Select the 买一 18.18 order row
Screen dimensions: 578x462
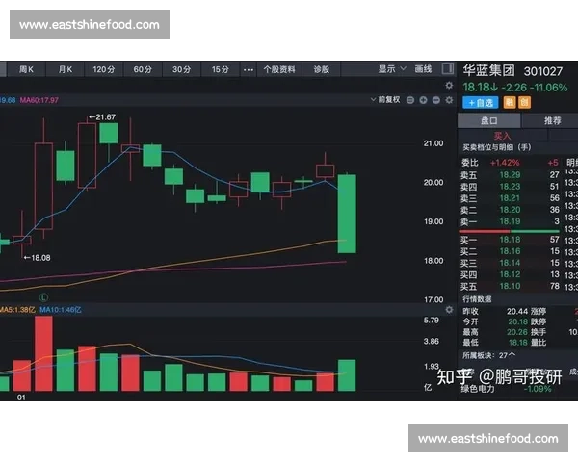[x=510, y=240]
